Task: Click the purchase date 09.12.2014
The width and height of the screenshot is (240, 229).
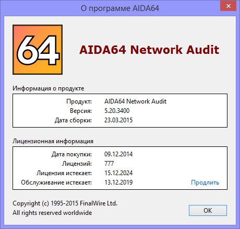Action: 118,154
